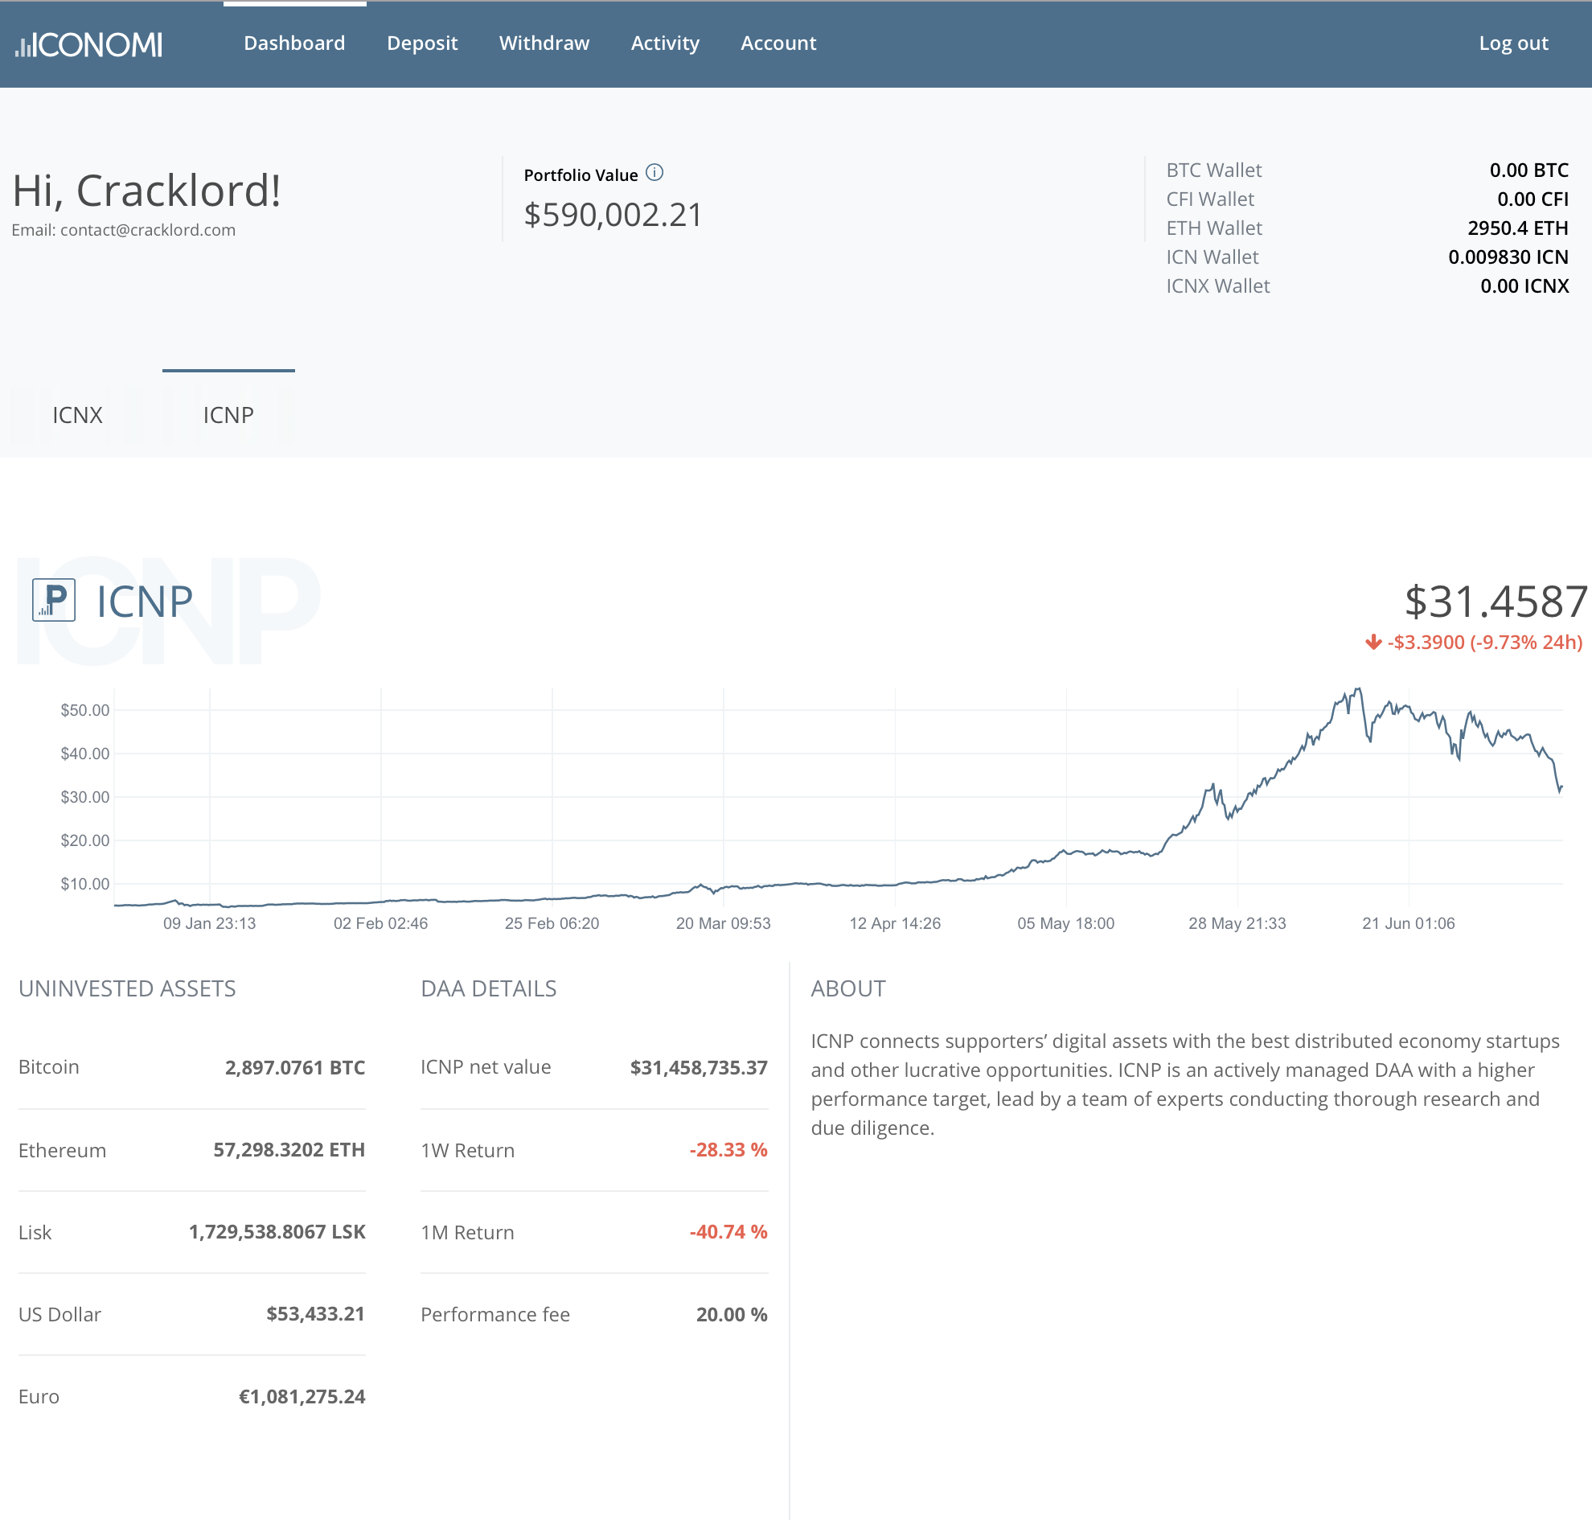The height and width of the screenshot is (1520, 1592).
Task: Click the portfolio value $590,002.21
Action: (613, 215)
